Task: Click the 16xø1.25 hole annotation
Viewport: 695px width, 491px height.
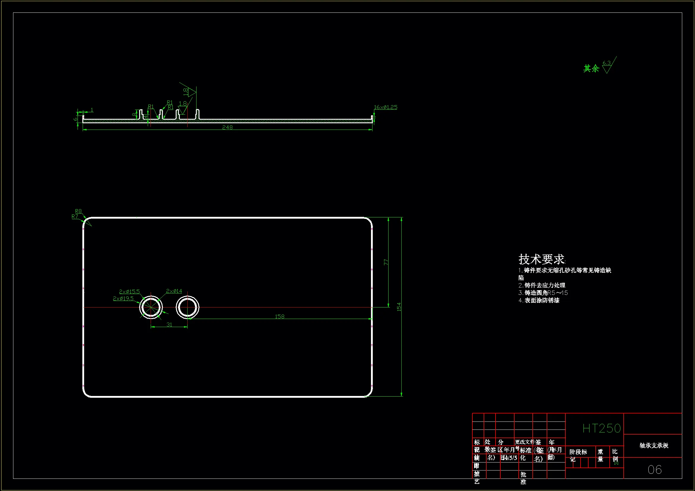Action: point(385,107)
